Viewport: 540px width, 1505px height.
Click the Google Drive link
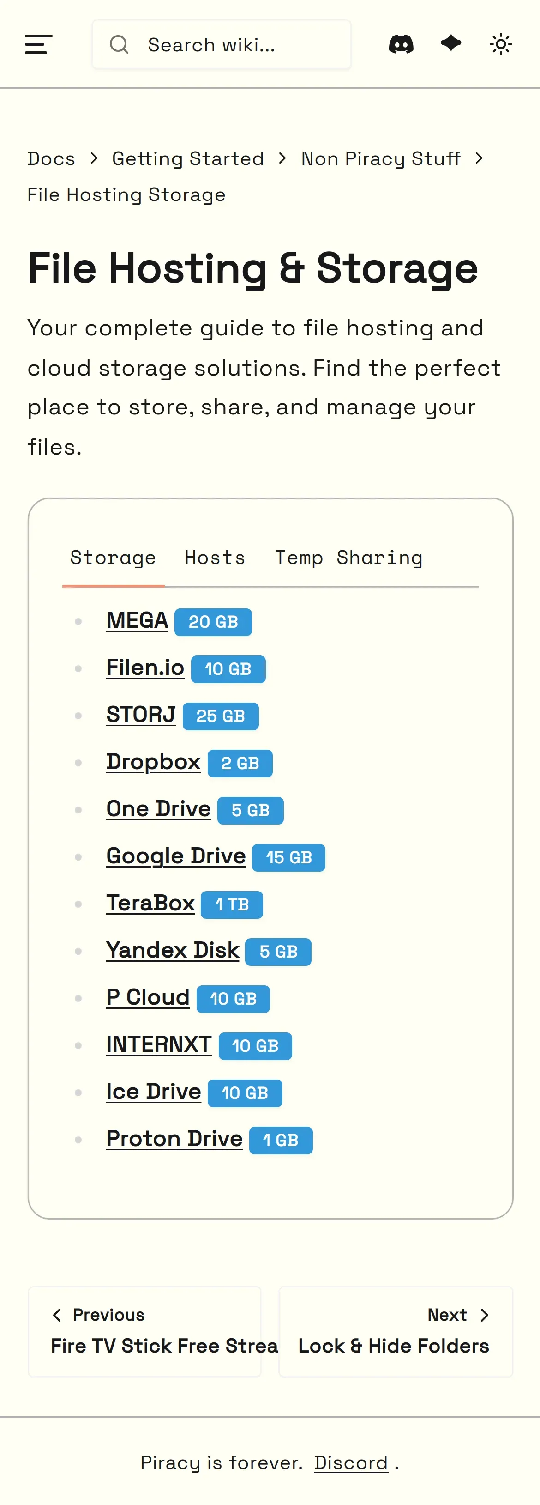(x=176, y=856)
